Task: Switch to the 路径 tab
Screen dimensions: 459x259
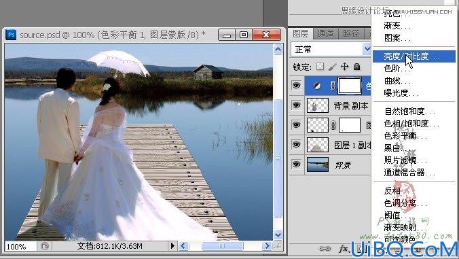Action: pos(351,34)
